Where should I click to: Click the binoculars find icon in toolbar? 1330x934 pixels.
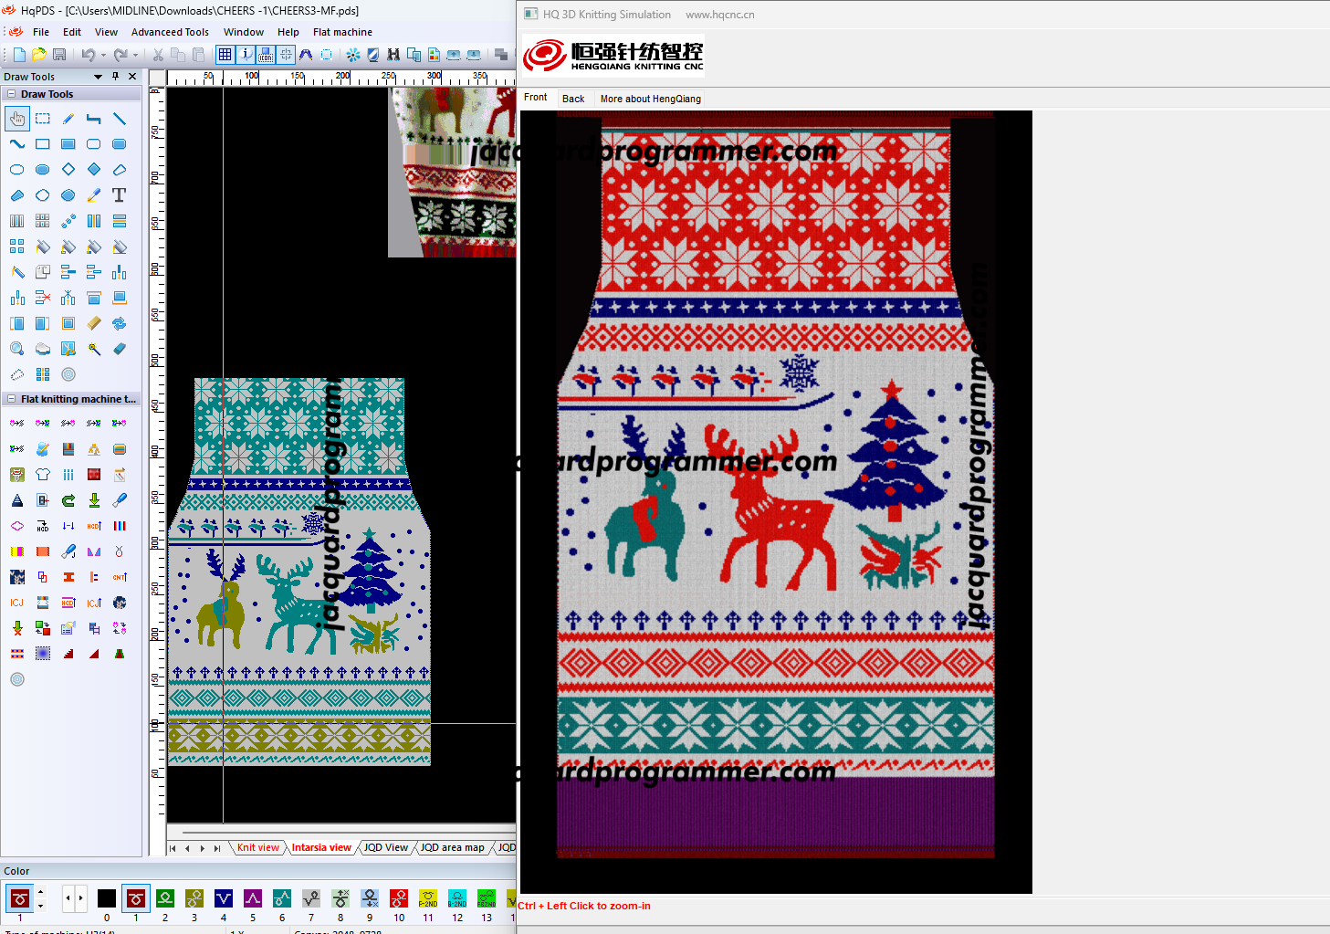tap(393, 55)
